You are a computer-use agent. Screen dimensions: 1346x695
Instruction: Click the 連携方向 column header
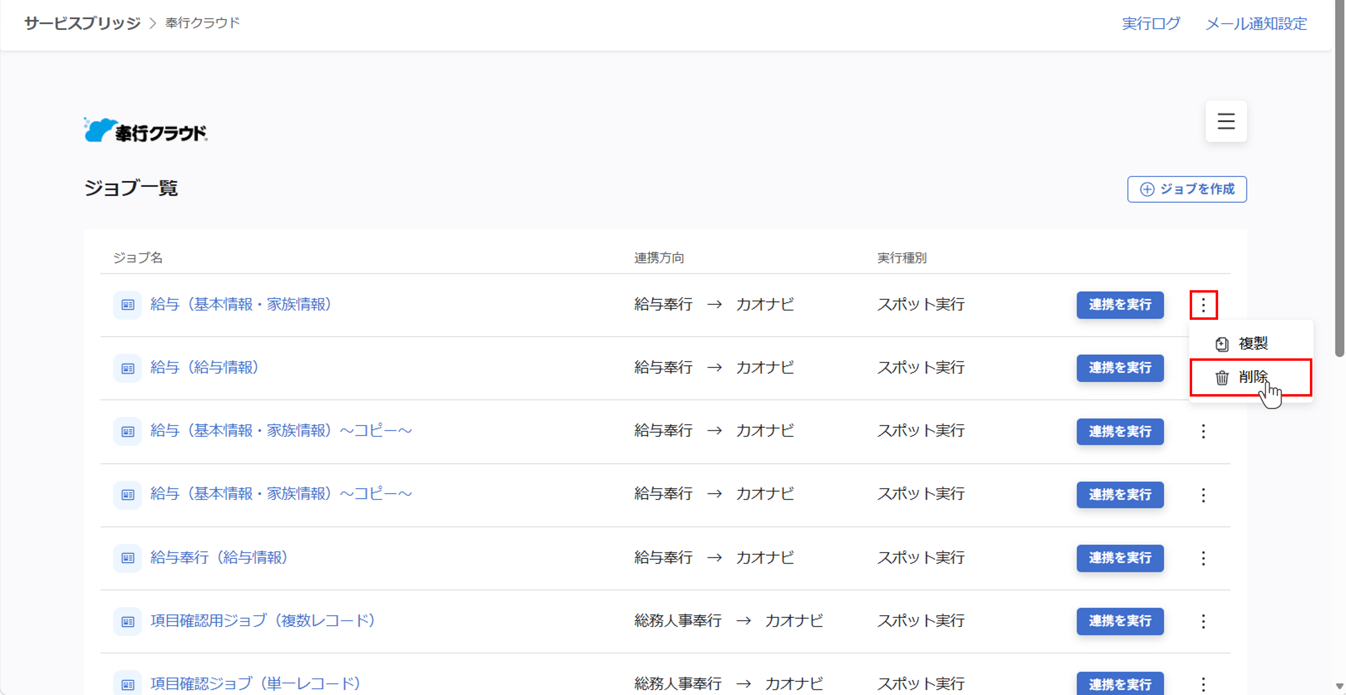tap(659, 258)
